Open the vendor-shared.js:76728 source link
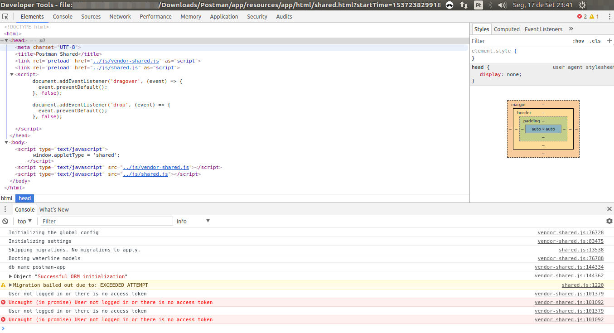 (x=570, y=232)
